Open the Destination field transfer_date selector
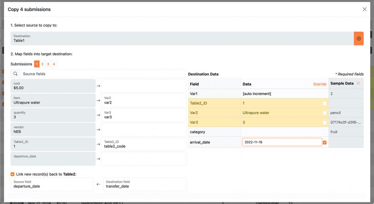 click(144, 184)
